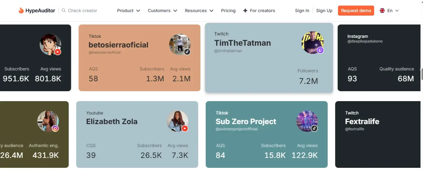This screenshot has height=170, width=423.
Task: Expand the Product menu chevron
Action: [138, 11]
